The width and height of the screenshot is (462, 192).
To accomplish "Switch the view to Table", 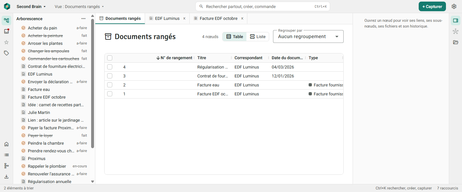I will click(235, 37).
